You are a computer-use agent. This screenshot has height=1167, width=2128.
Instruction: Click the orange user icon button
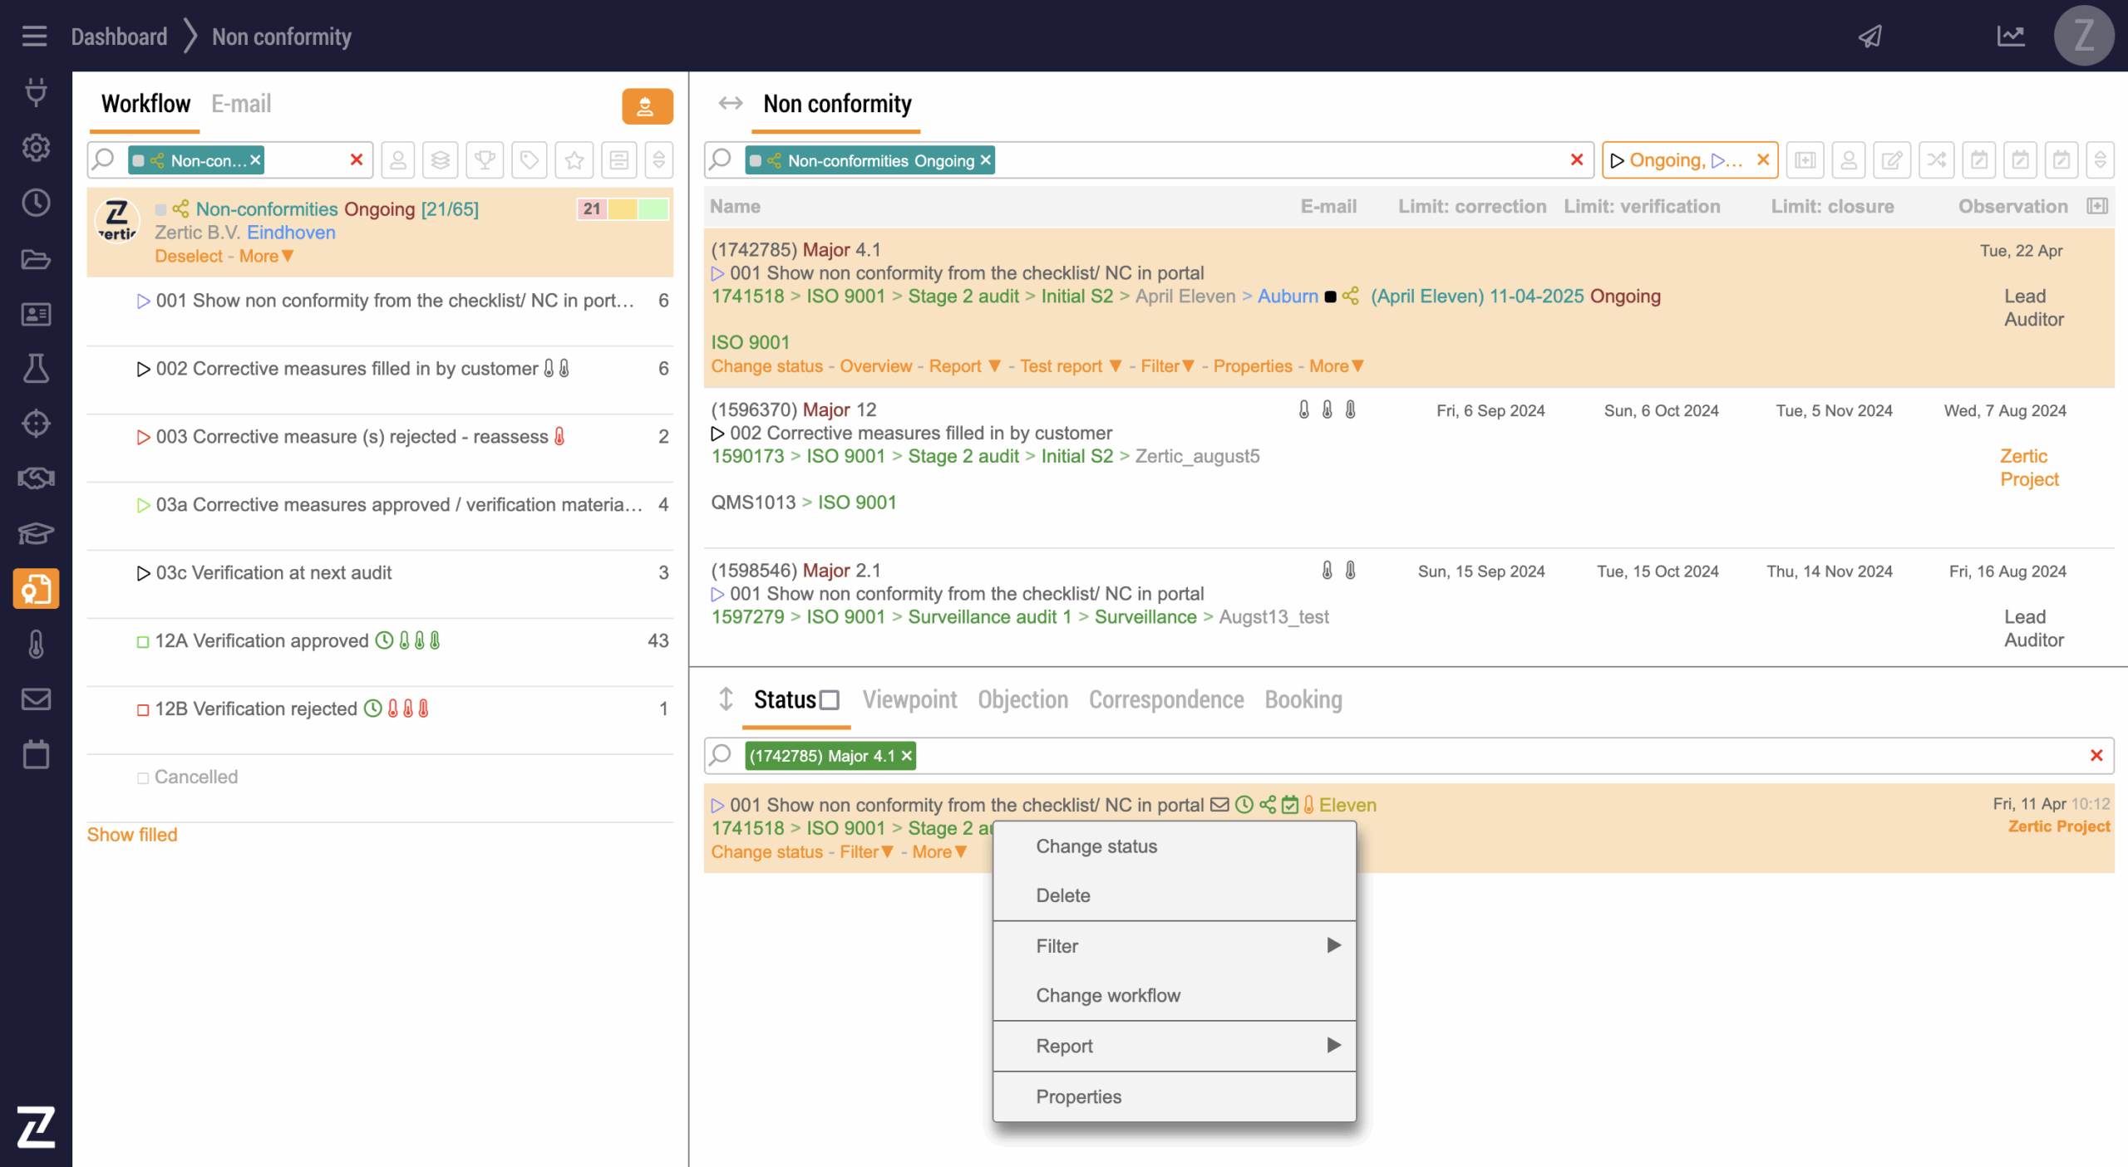(x=647, y=106)
